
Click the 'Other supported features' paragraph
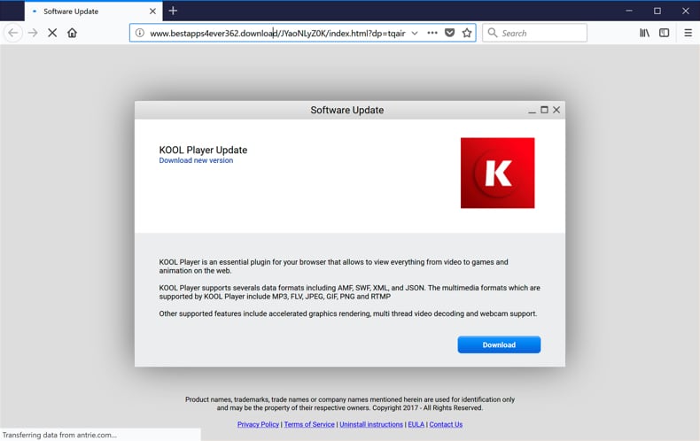click(x=347, y=313)
